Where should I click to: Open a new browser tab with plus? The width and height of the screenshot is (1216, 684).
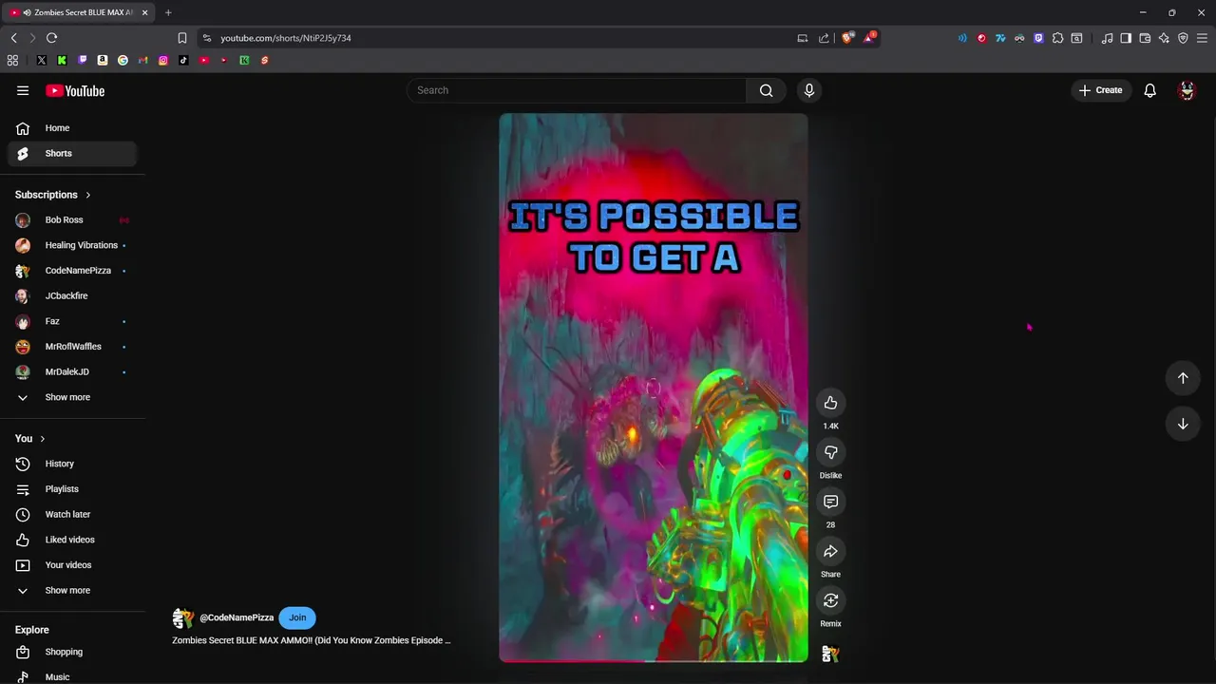168,12
